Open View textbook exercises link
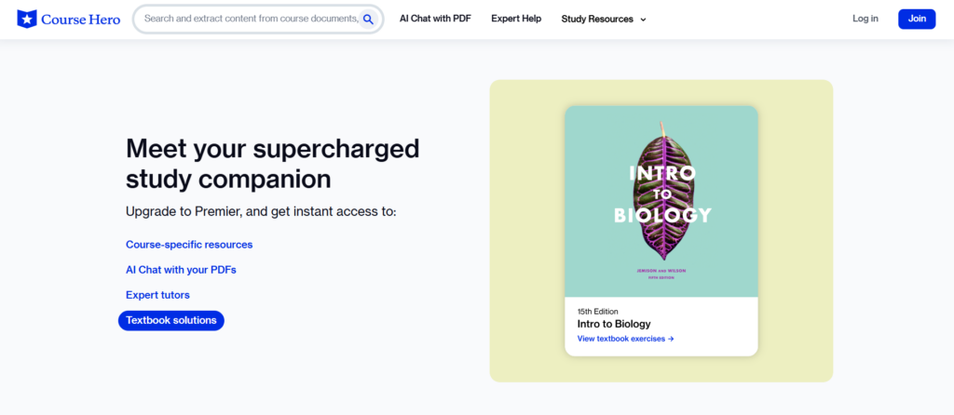This screenshot has width=954, height=415. pos(620,339)
